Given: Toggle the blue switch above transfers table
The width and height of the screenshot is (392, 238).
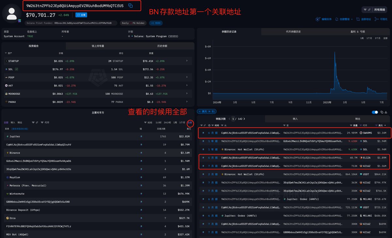Looking at the screenshot, I should (375, 112).
